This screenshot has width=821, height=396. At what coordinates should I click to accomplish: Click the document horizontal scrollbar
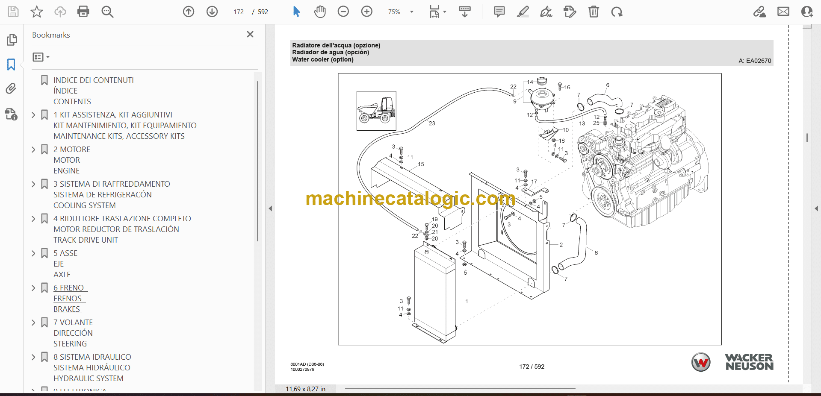point(460,389)
